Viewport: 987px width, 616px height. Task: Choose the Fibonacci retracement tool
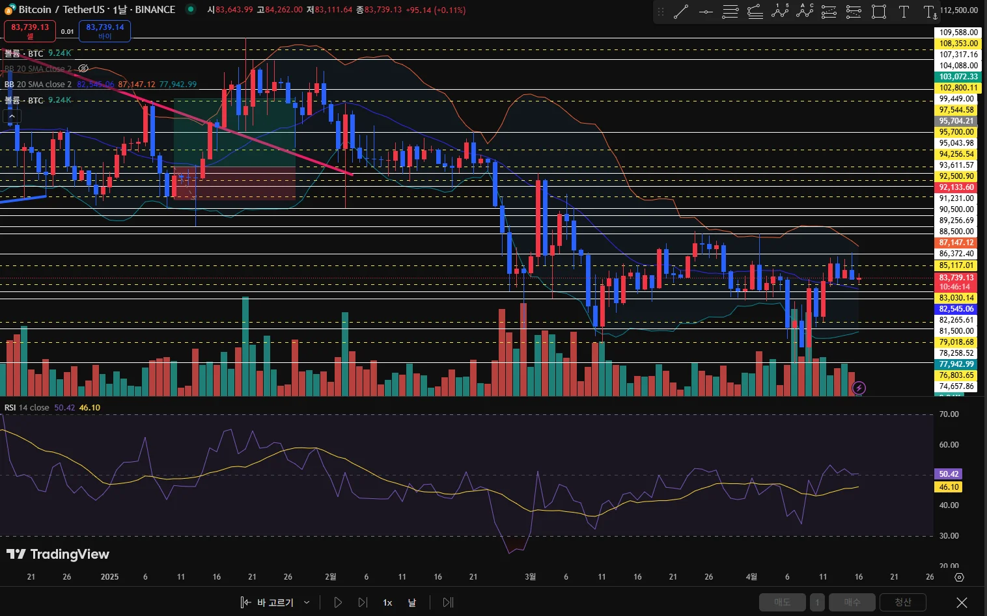pyautogui.click(x=730, y=12)
